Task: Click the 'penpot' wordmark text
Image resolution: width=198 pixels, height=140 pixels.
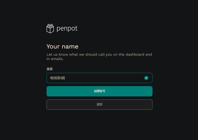Action: (67, 28)
